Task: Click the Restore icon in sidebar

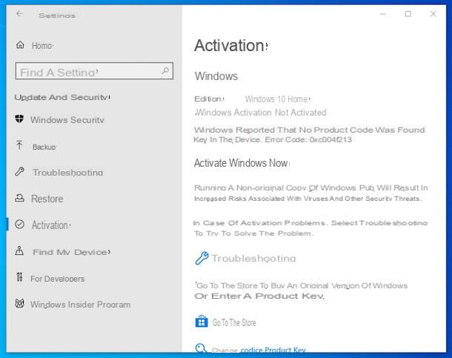Action: [x=19, y=198]
